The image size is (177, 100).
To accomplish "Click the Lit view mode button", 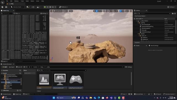I will pos(66,11).
